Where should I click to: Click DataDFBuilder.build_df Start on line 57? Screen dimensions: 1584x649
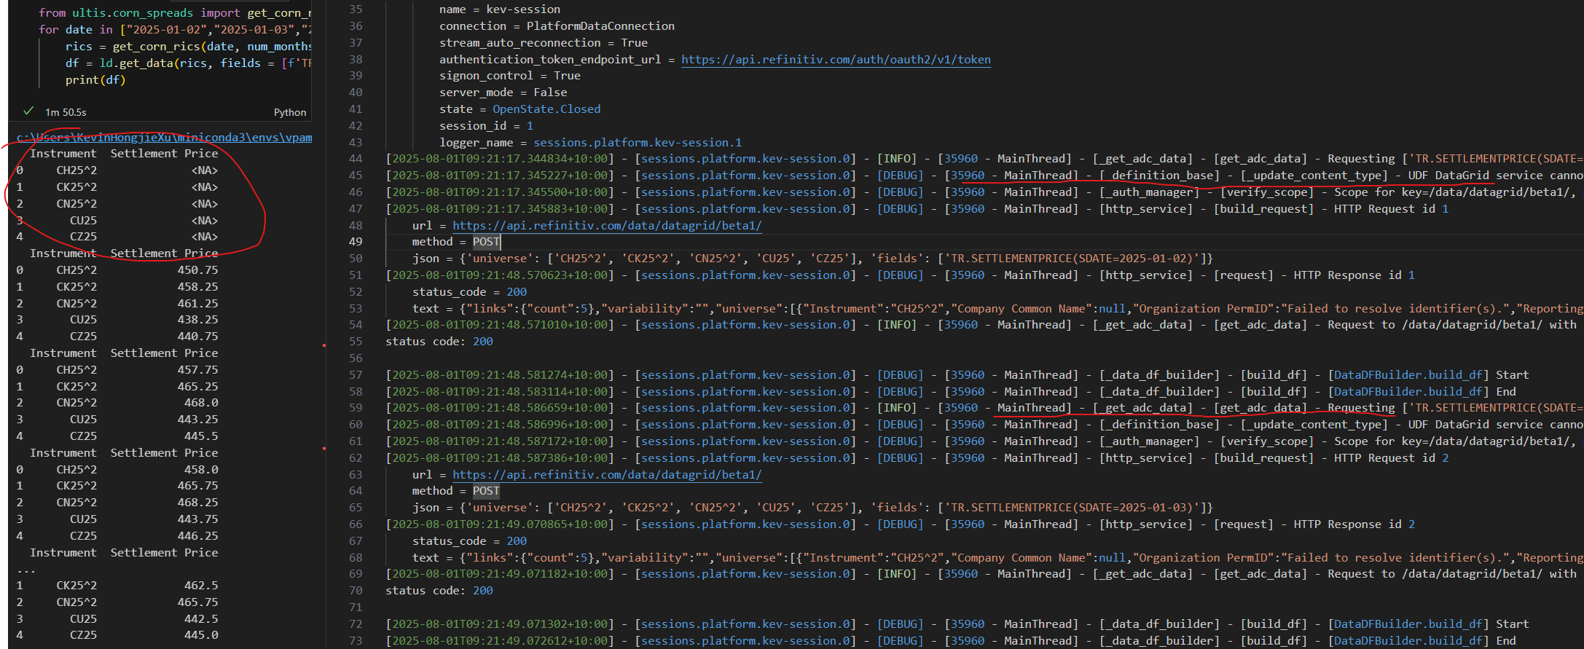1428,375
